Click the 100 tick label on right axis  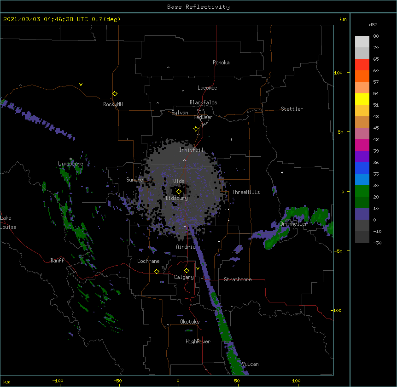pos(338,73)
